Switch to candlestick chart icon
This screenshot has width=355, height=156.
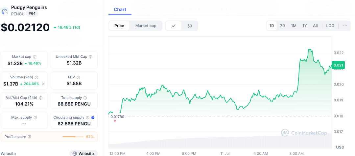point(190,26)
